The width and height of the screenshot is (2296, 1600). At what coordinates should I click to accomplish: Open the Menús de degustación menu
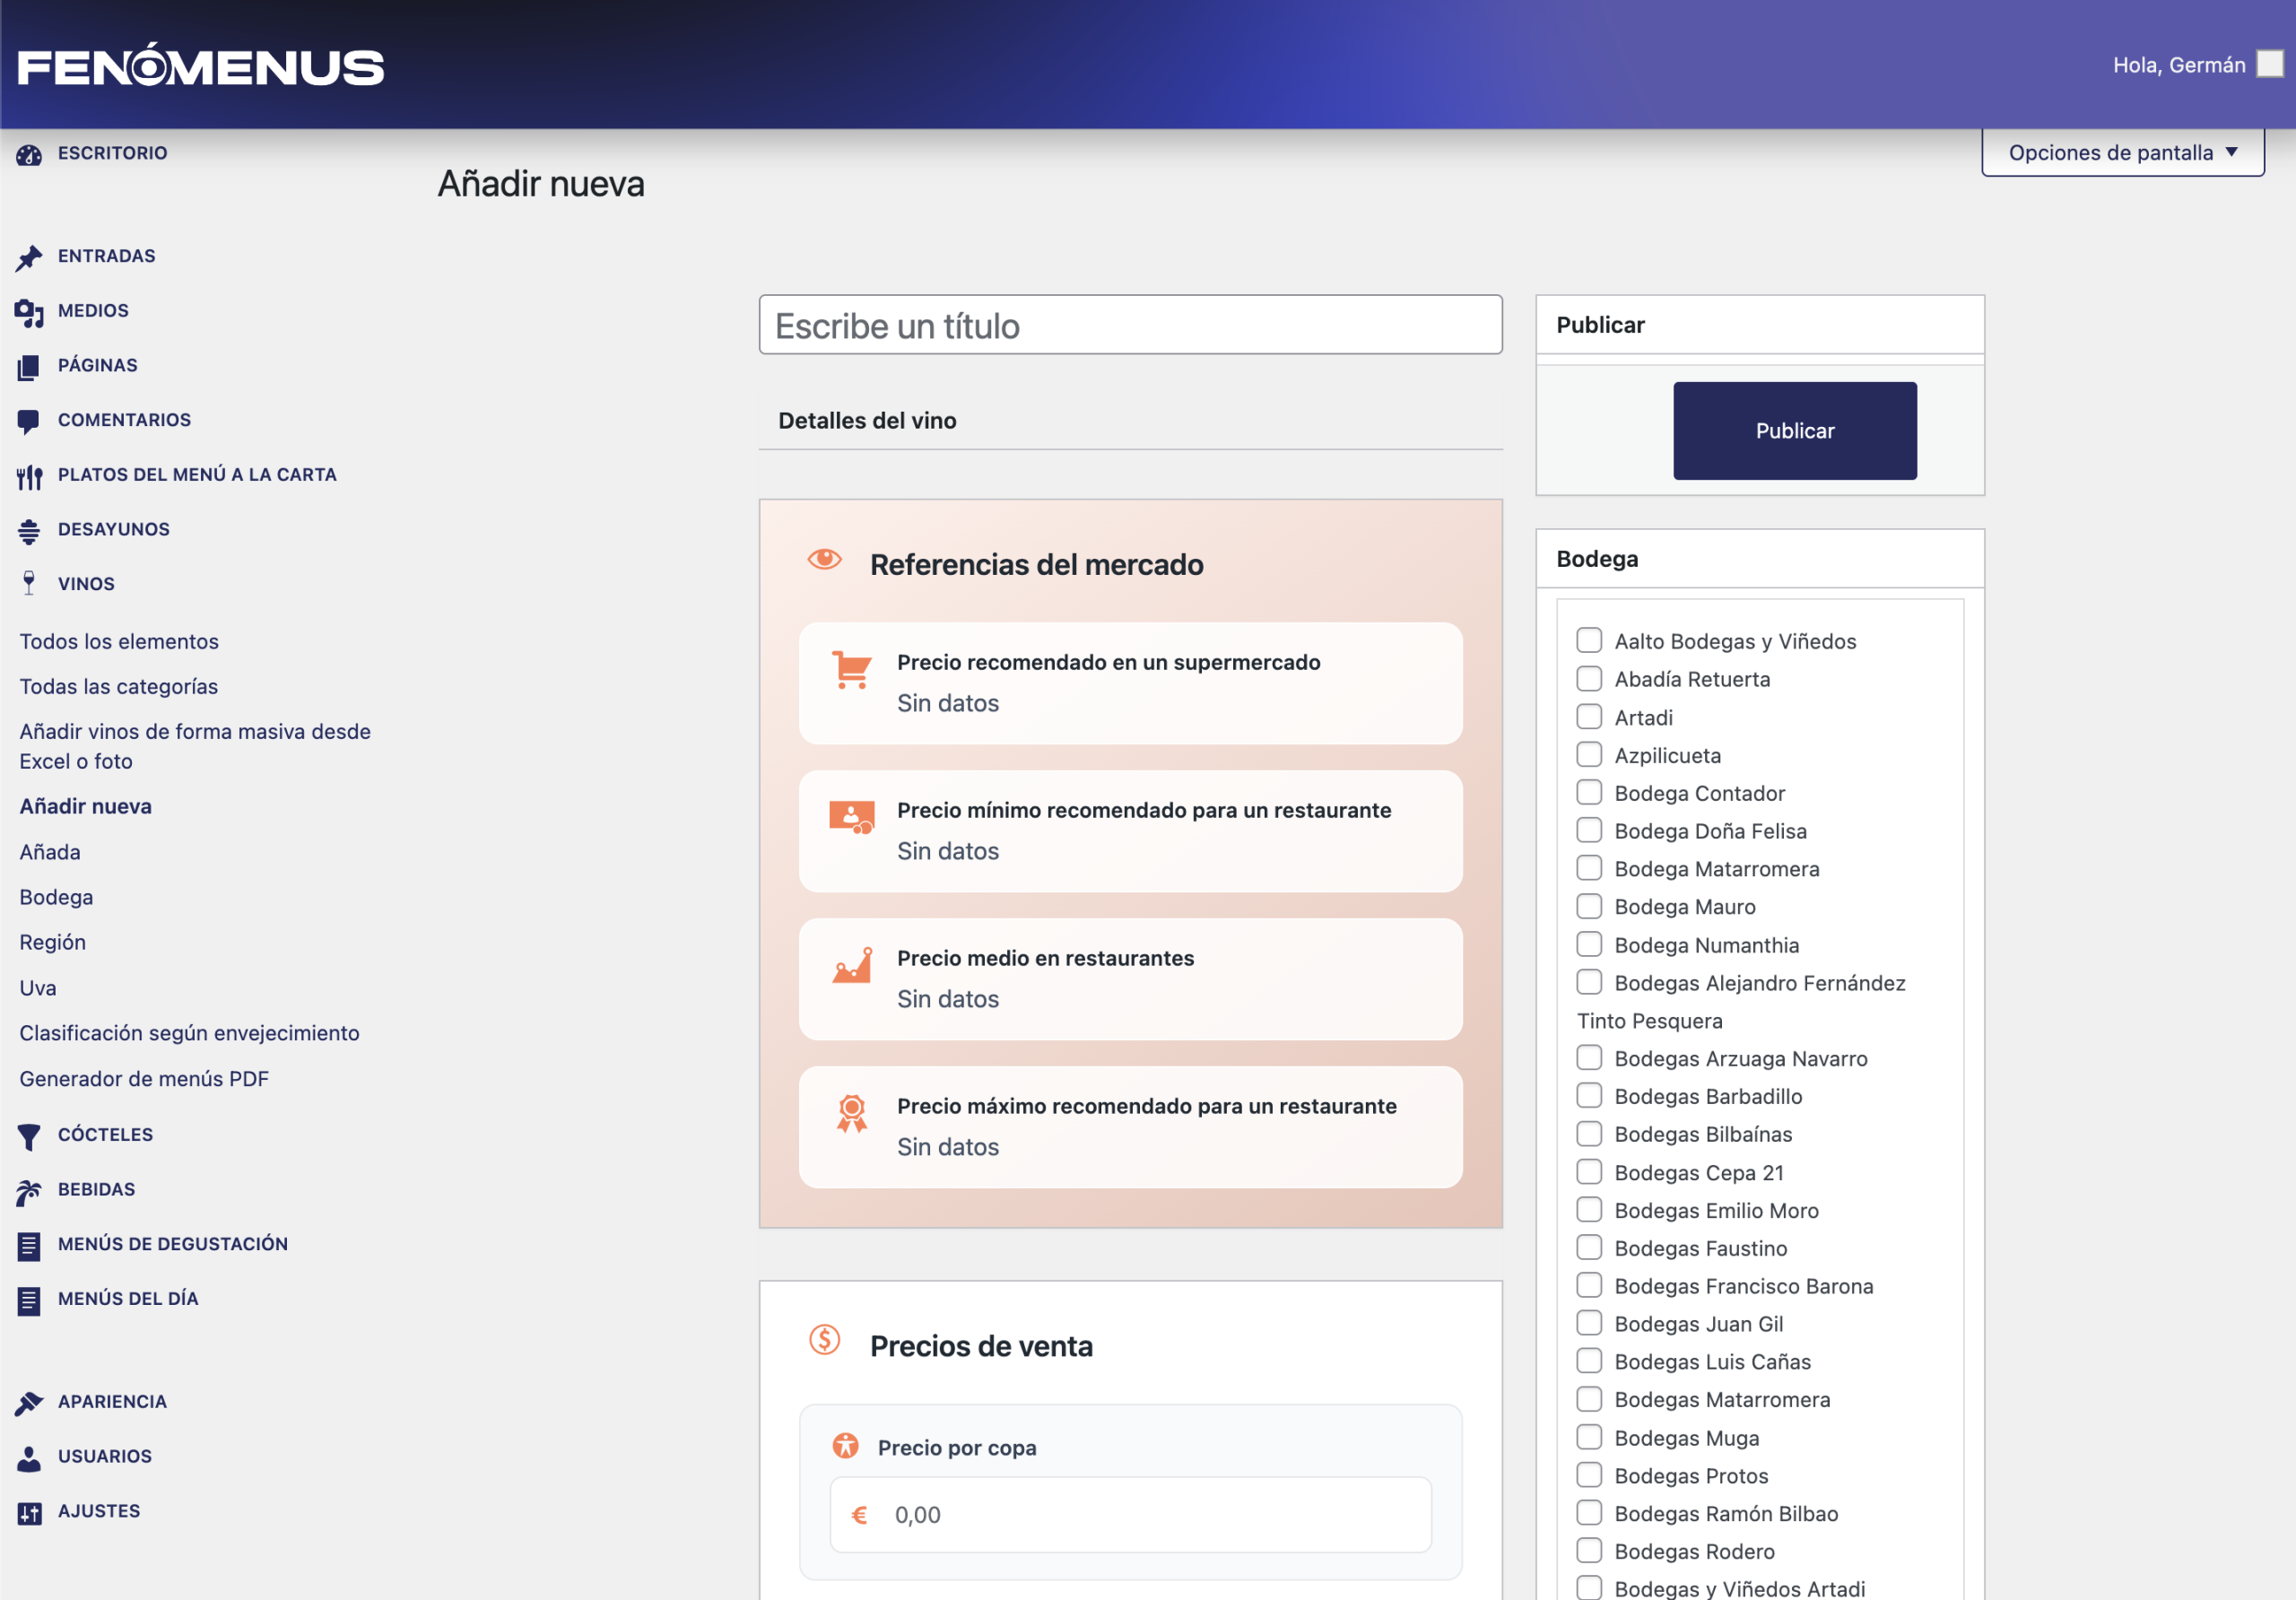tap(172, 1244)
